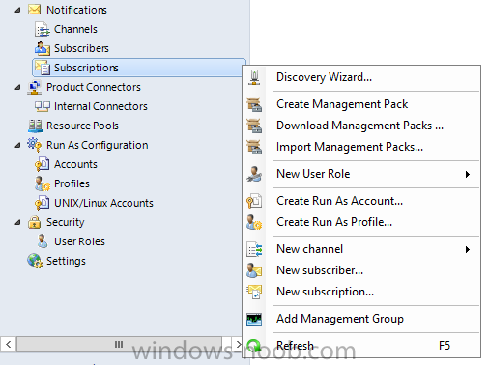The height and width of the screenshot is (365, 488).
Task: Click the Accounts key icon
Action: click(43, 164)
